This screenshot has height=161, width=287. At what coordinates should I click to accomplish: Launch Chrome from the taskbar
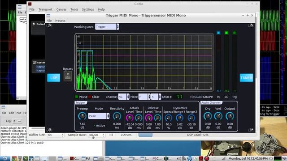coord(14,158)
